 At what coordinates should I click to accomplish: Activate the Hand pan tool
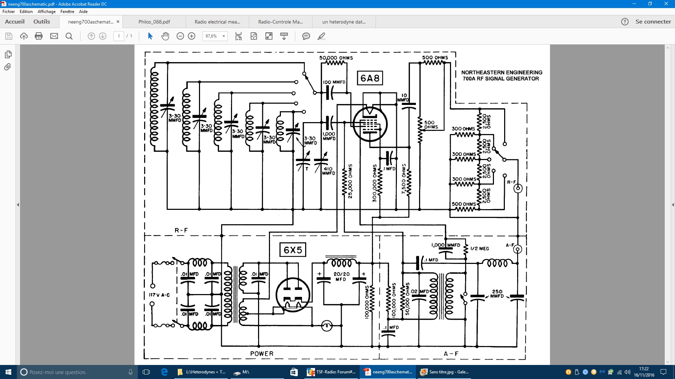(x=165, y=36)
